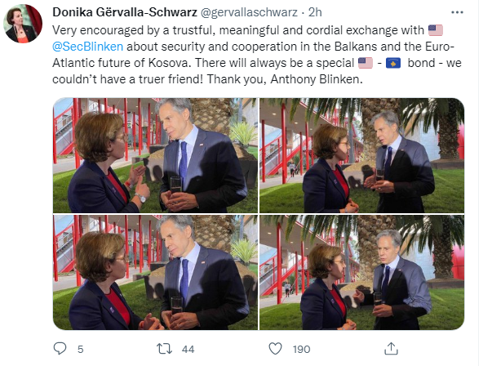This screenshot has height=366, width=492.
Task: View the top-right photo in the gallery
Action: 361,156
